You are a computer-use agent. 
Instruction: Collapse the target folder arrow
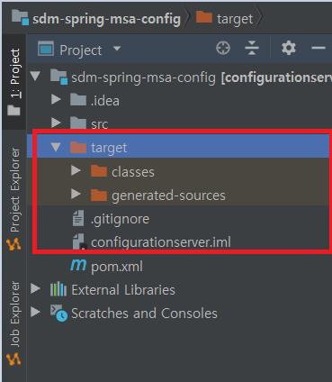[56, 147]
